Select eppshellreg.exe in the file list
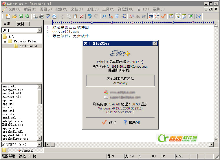The height and width of the screenshot is (160, 220). (x=15, y=139)
